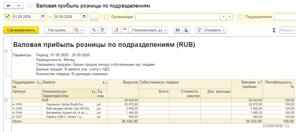Edit the start date field 01.09.2026
This screenshot has width=296, height=132.
tap(26, 17)
